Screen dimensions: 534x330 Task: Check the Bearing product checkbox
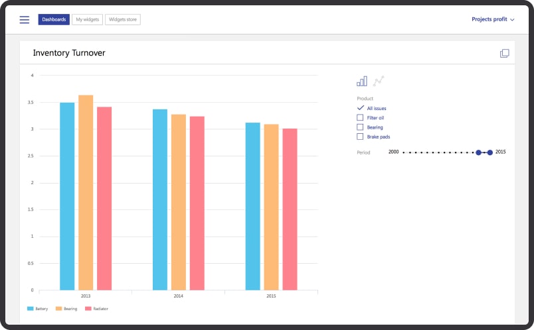point(360,127)
